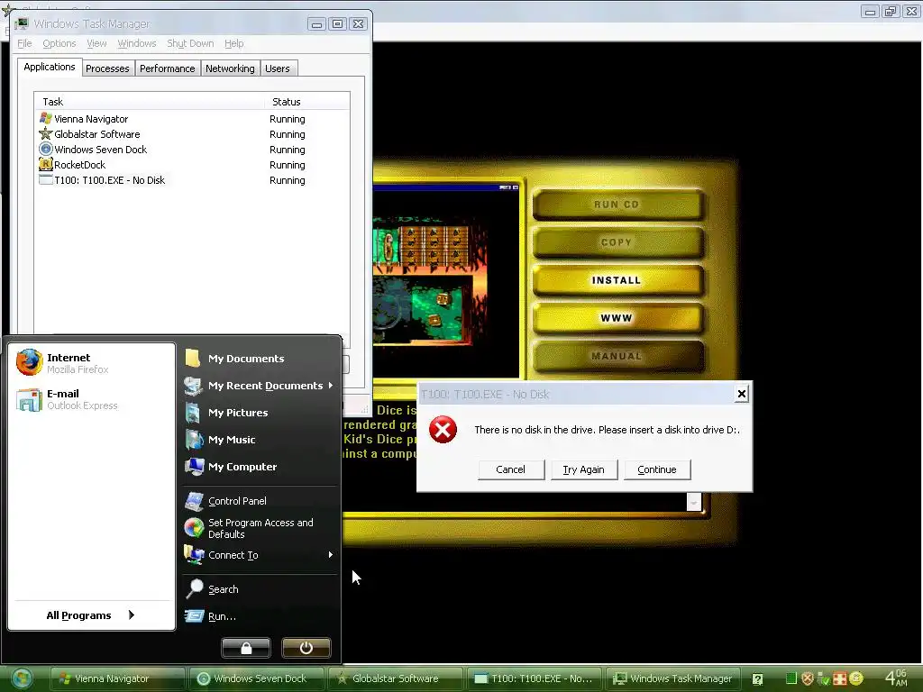Switch to the Performance tab
Viewport: 923px width, 692px height.
click(x=167, y=68)
